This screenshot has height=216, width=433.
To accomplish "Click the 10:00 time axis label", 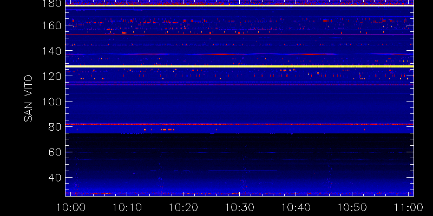I will click(71, 207).
